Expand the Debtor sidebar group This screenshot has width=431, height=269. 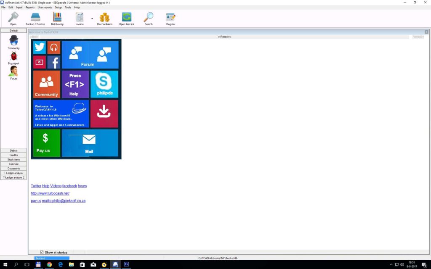(13, 150)
